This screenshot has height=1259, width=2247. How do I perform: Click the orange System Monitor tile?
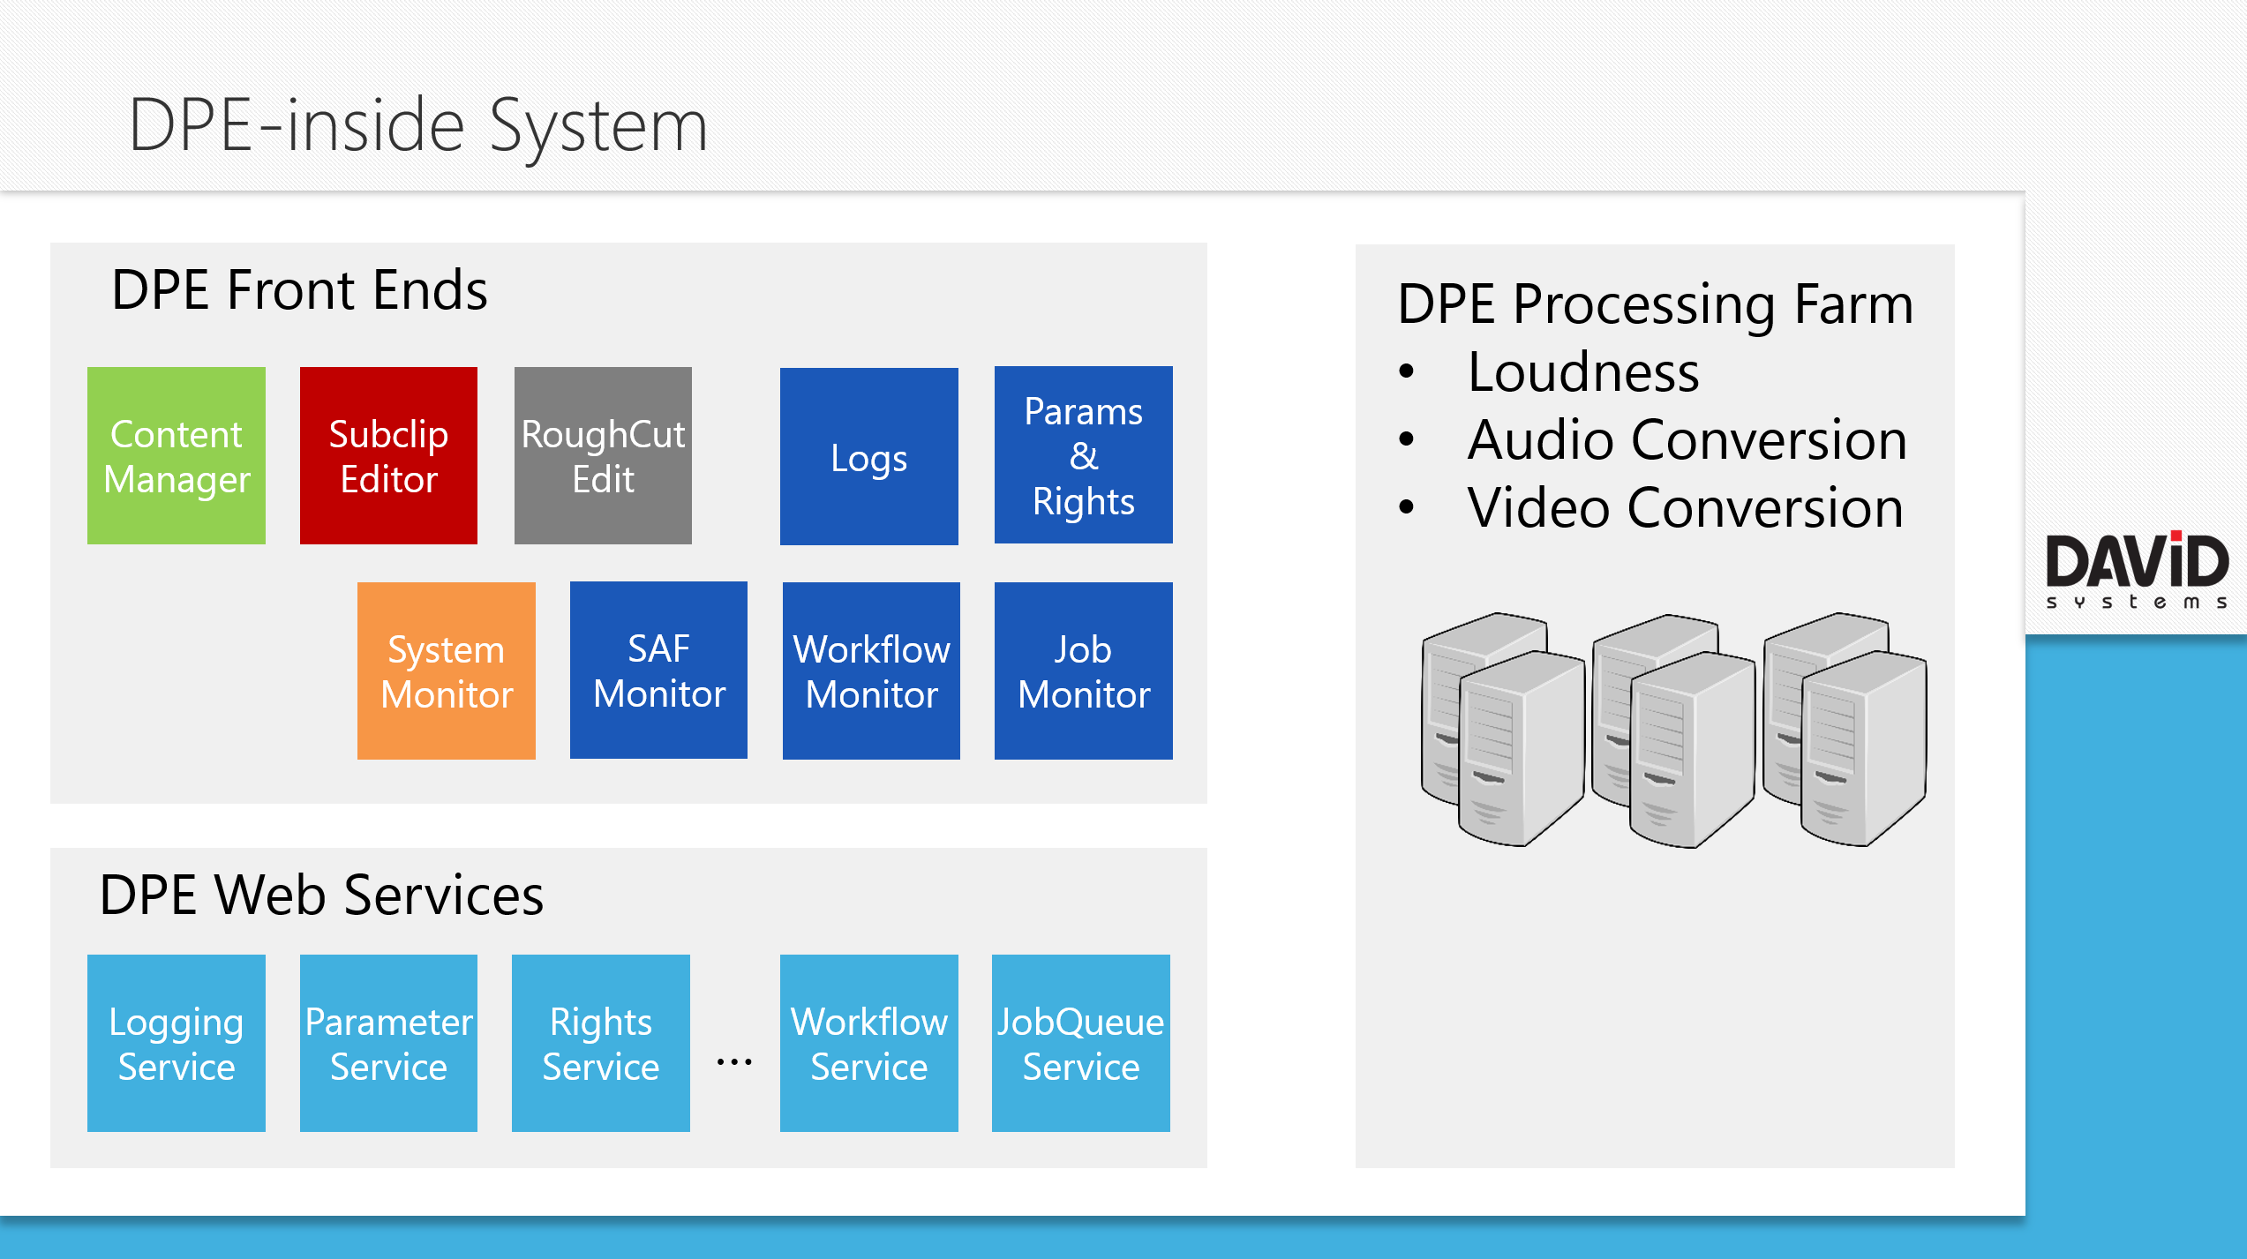click(x=446, y=671)
